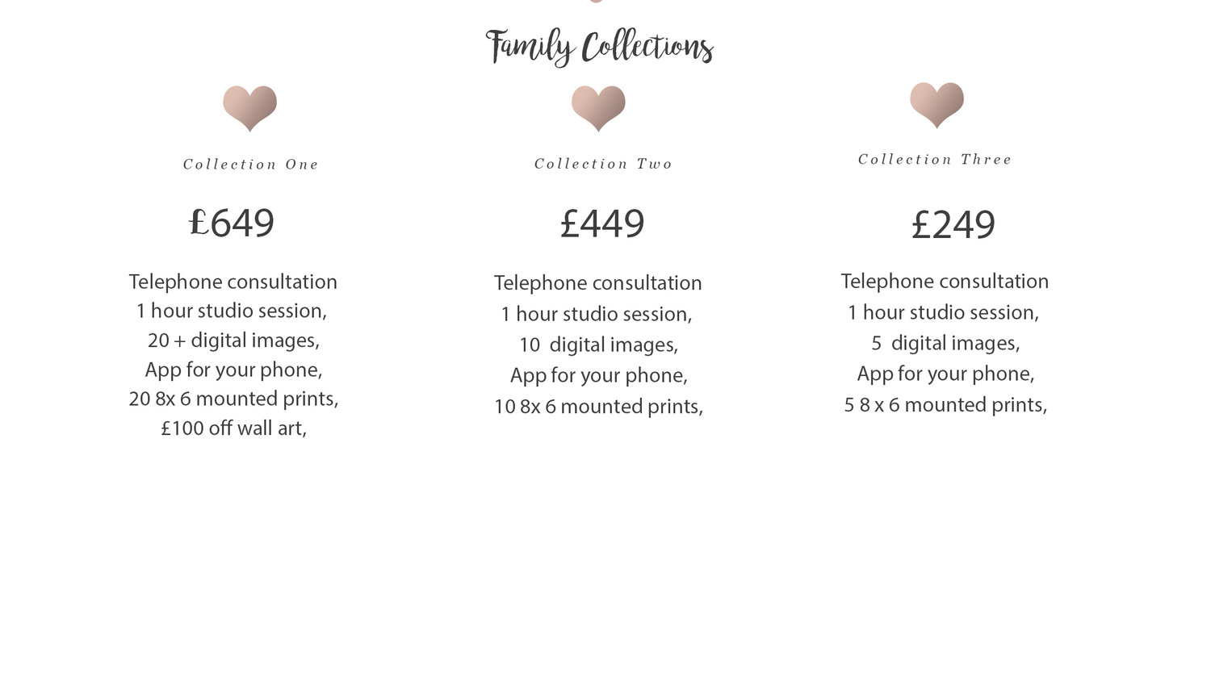1211x681 pixels.
Task: Click the £649 price
Action: click(233, 223)
